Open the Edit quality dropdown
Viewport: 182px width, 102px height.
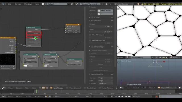(105, 81)
